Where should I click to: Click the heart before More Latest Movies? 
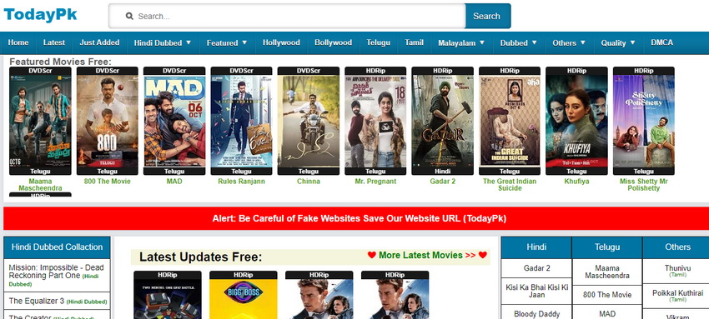[372, 255]
